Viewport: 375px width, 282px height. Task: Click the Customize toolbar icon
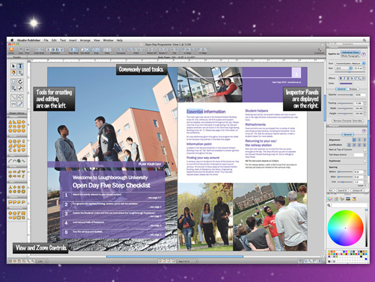coord(319,51)
